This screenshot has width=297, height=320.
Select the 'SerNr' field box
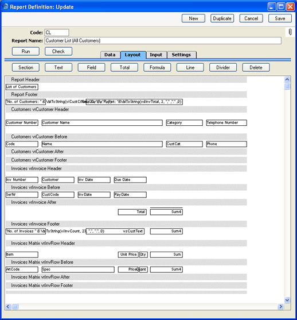(x=22, y=195)
